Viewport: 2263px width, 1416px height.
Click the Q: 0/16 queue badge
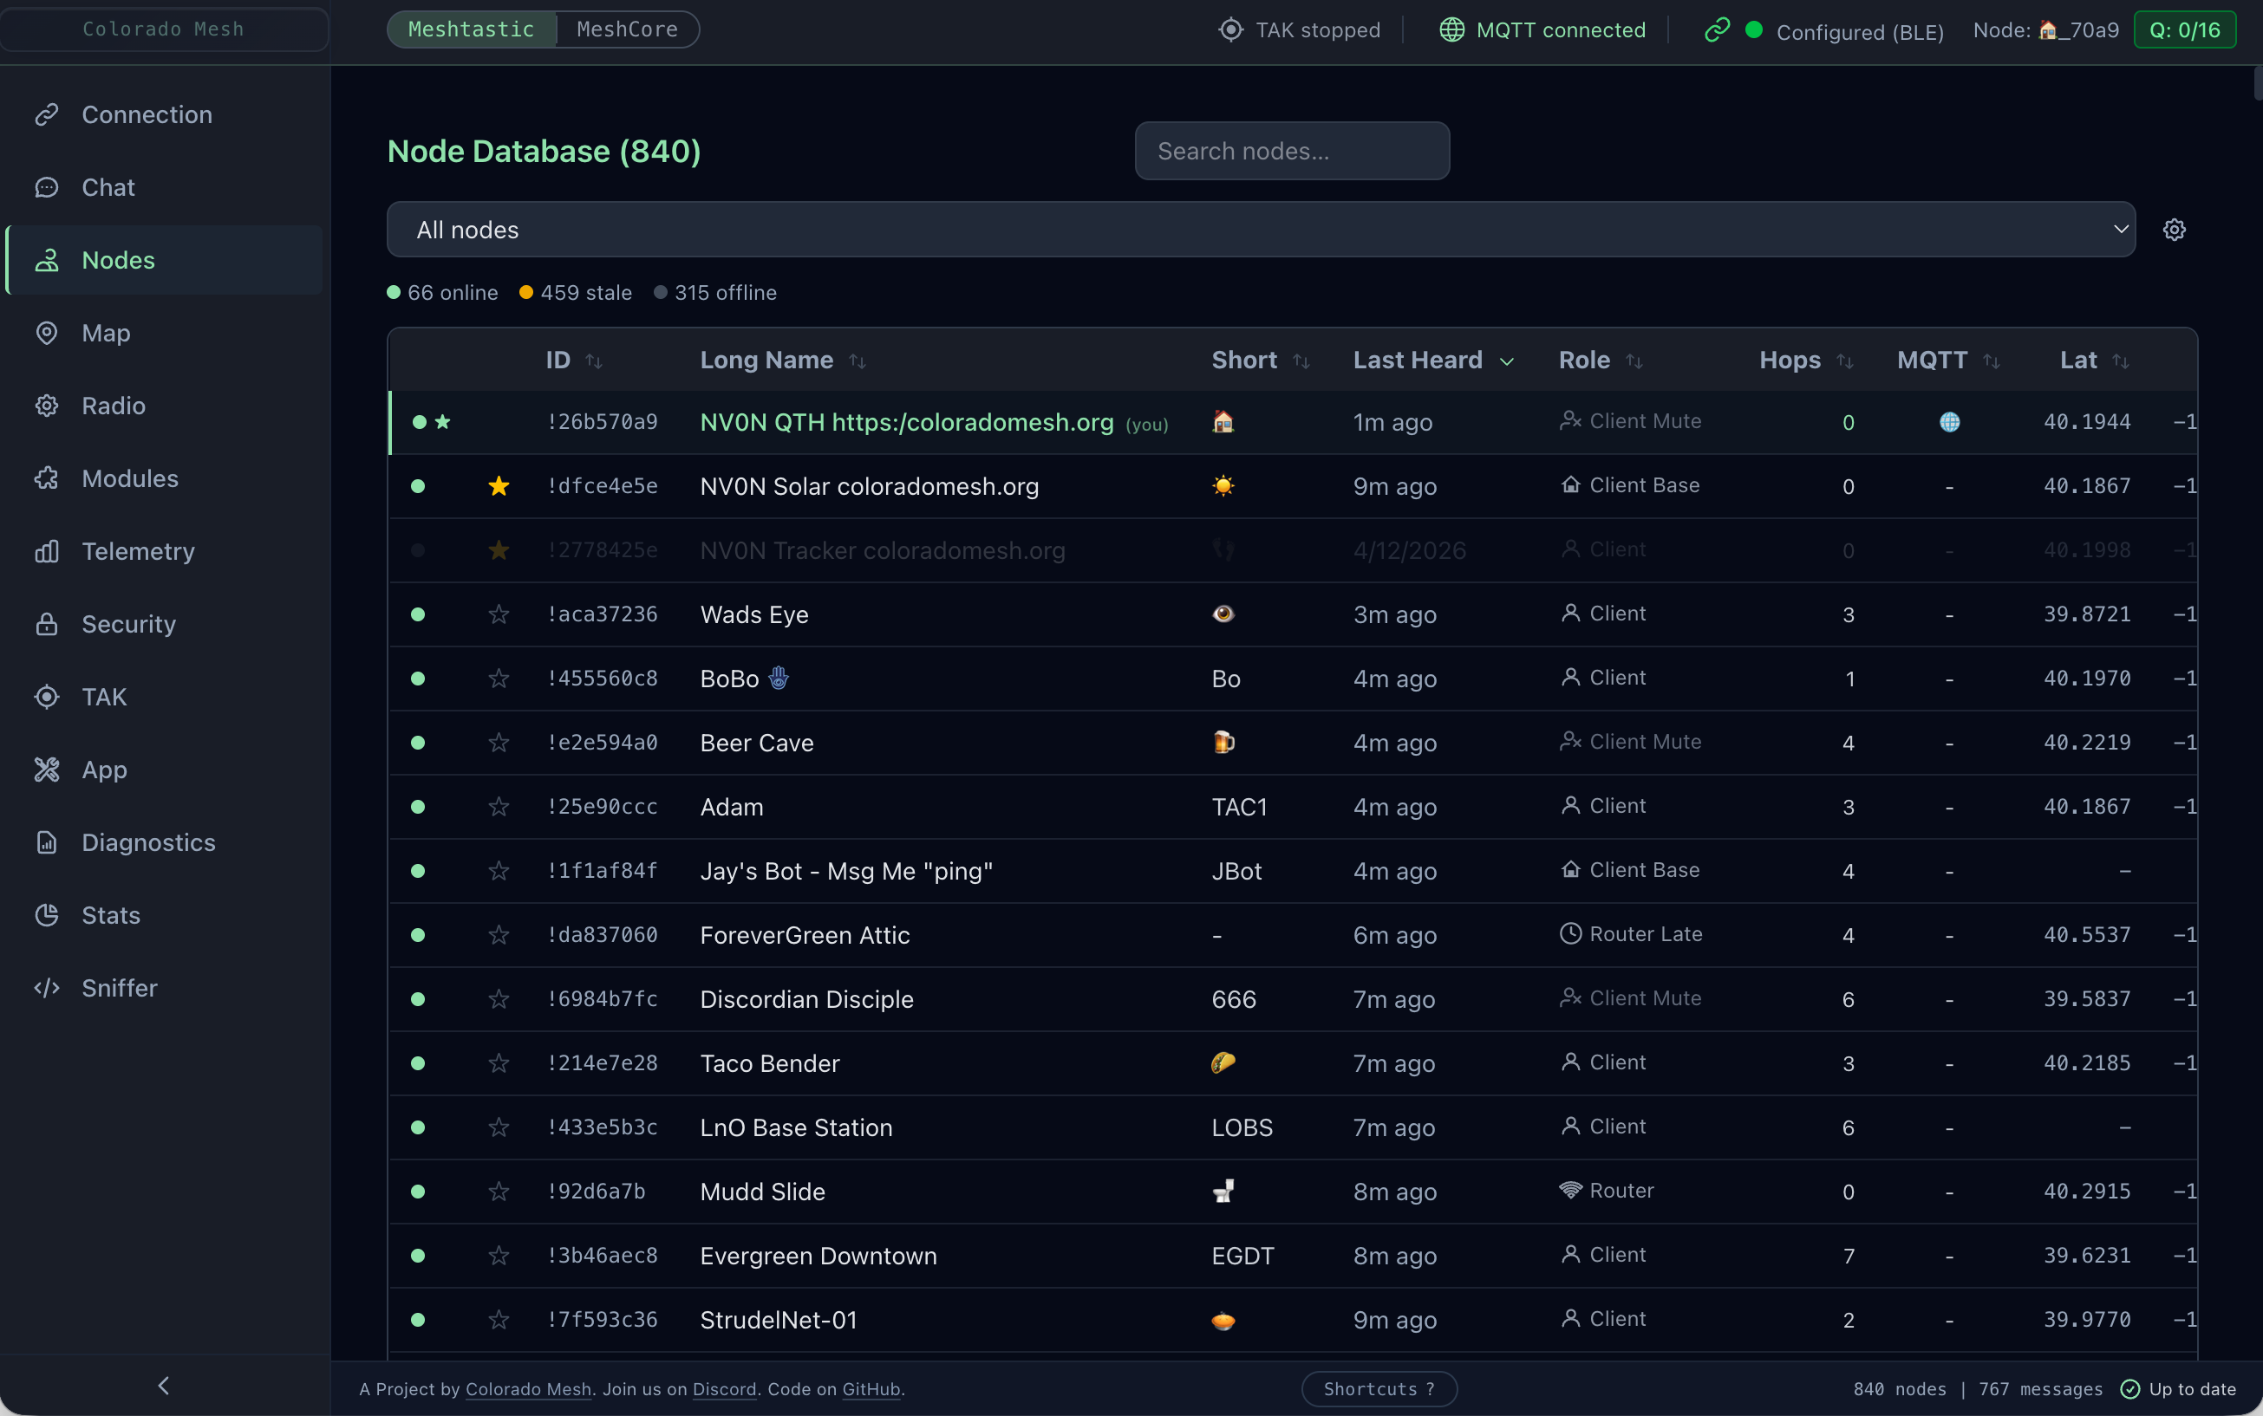(x=2184, y=30)
